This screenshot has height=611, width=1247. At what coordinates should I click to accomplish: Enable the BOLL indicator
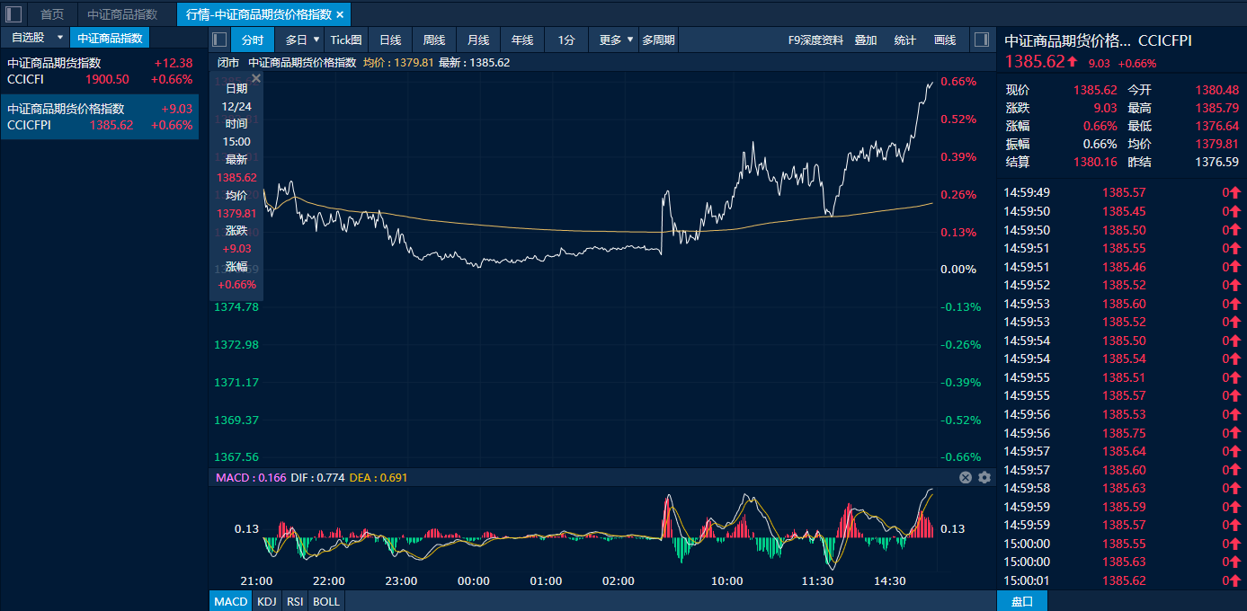(326, 601)
